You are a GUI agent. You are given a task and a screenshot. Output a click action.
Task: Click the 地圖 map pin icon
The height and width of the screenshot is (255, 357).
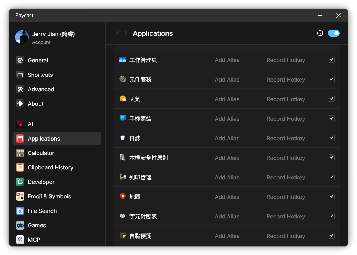point(123,196)
